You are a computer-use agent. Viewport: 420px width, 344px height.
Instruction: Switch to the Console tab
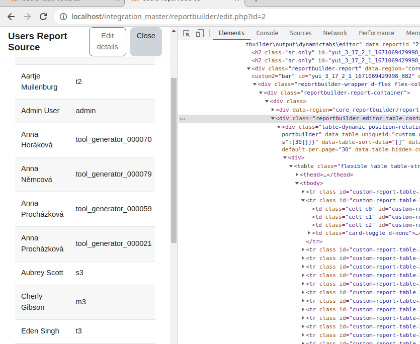pos(267,33)
